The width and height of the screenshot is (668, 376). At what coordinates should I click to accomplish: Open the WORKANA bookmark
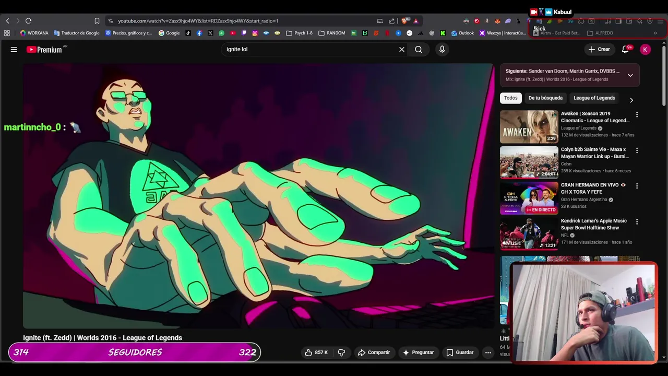click(34, 33)
